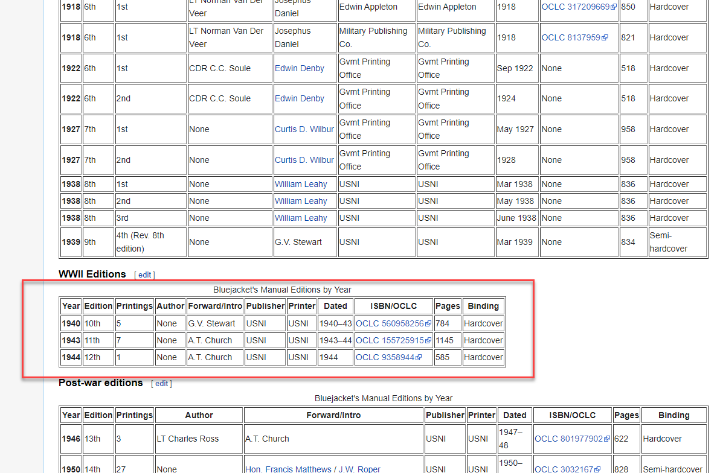Click the Dated header in Post-war table
The width and height of the screenshot is (720, 473).
click(x=515, y=415)
